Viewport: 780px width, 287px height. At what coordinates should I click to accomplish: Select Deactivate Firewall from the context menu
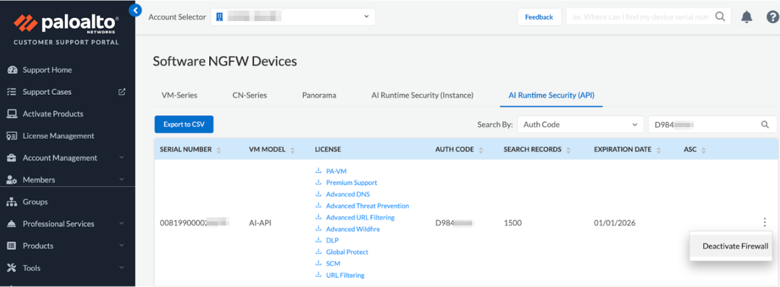pyautogui.click(x=735, y=246)
